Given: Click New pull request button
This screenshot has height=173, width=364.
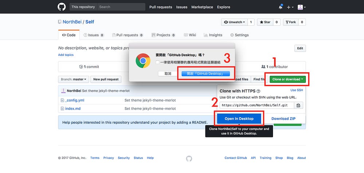Looking at the screenshot, I should click(x=106, y=79).
